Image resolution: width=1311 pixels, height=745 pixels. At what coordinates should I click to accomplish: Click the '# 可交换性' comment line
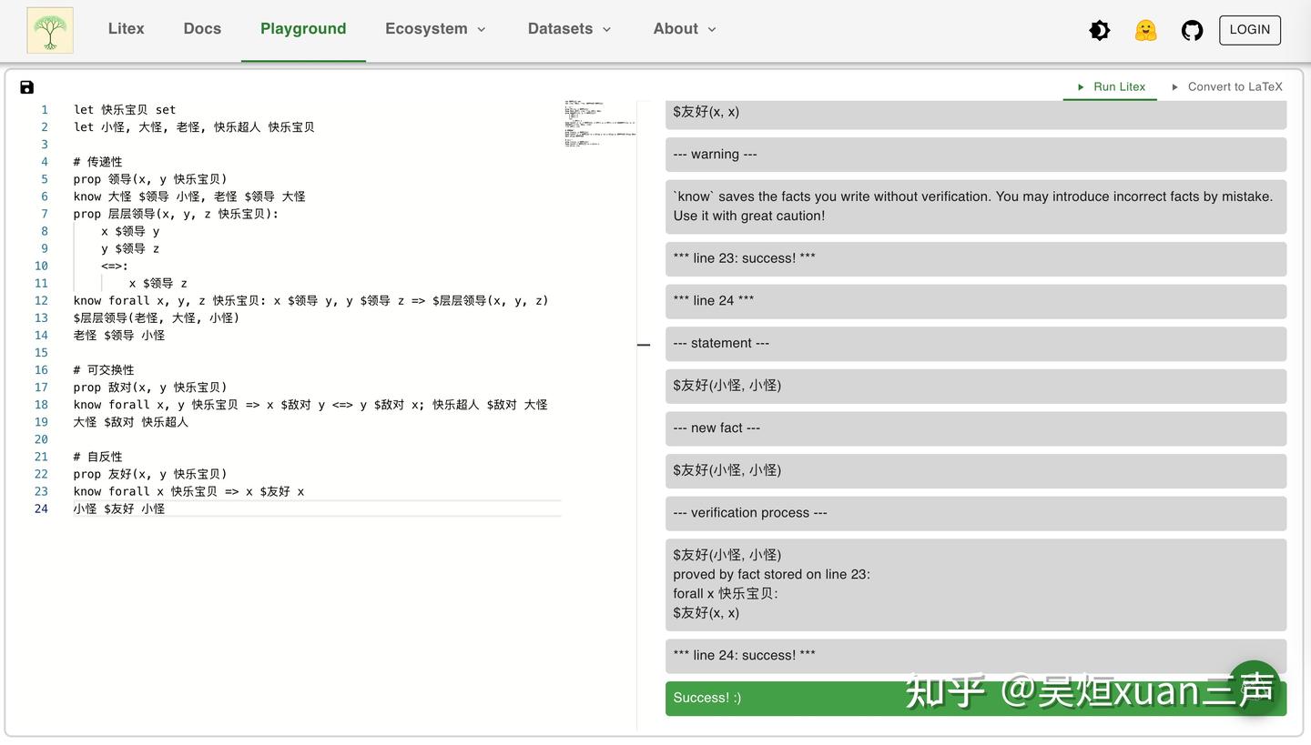[104, 370]
